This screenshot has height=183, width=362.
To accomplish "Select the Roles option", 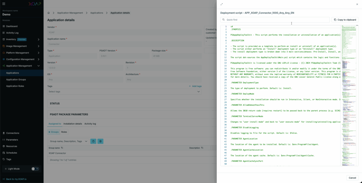I will tap(64, 132).
